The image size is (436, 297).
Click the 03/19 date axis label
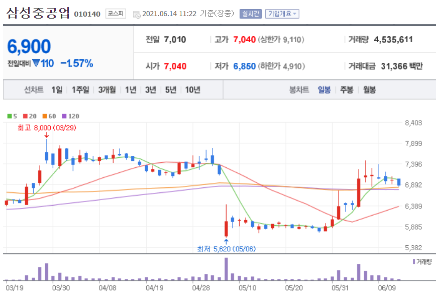15,288
